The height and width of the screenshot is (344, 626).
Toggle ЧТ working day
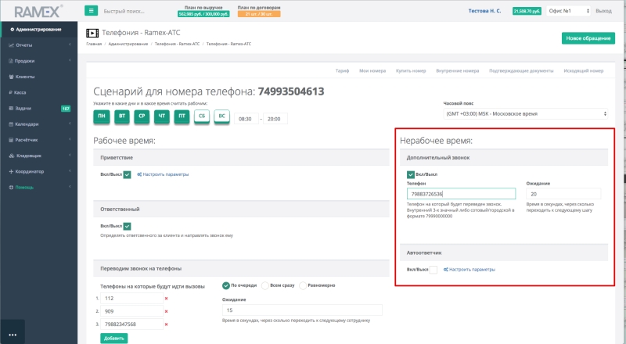point(162,116)
